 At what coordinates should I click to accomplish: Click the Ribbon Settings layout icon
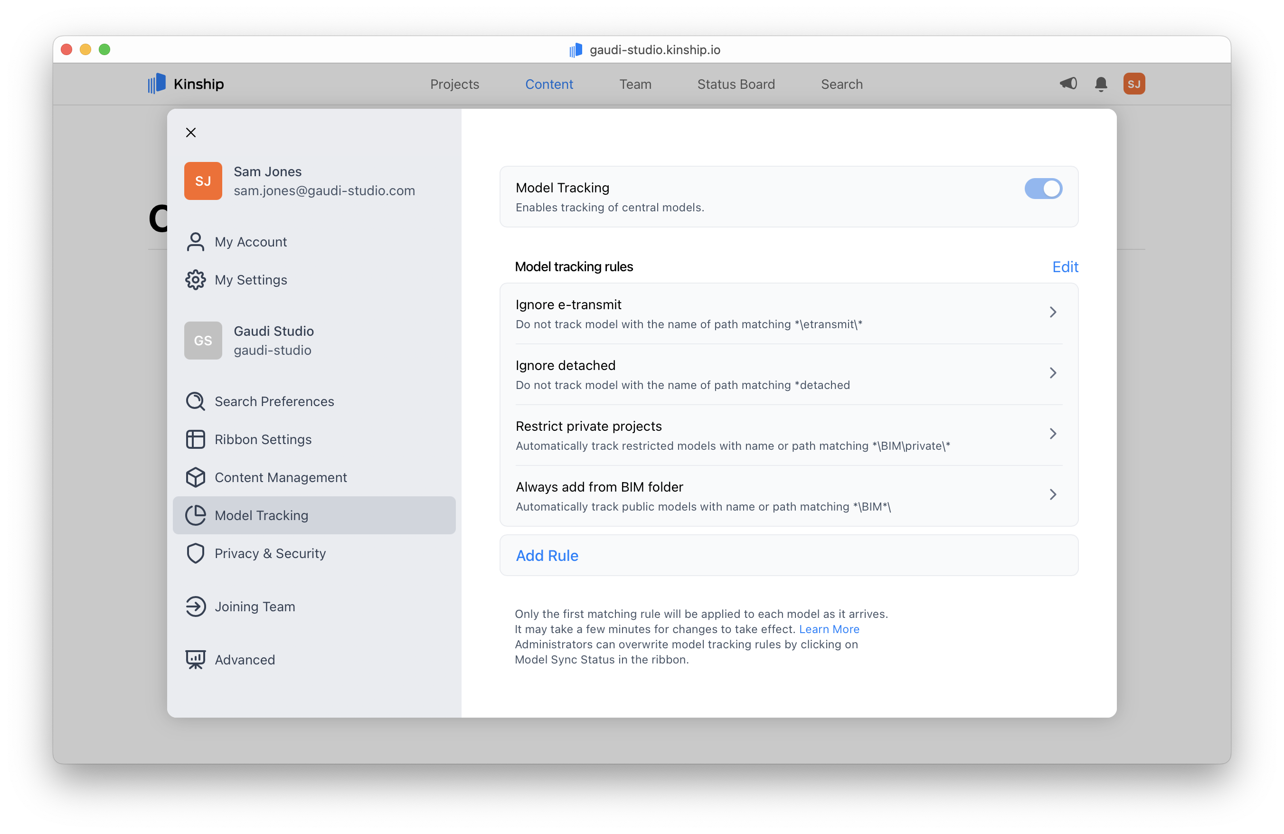195,439
